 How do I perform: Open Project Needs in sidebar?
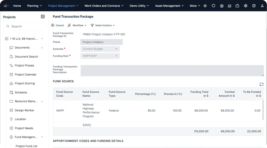click(24, 128)
